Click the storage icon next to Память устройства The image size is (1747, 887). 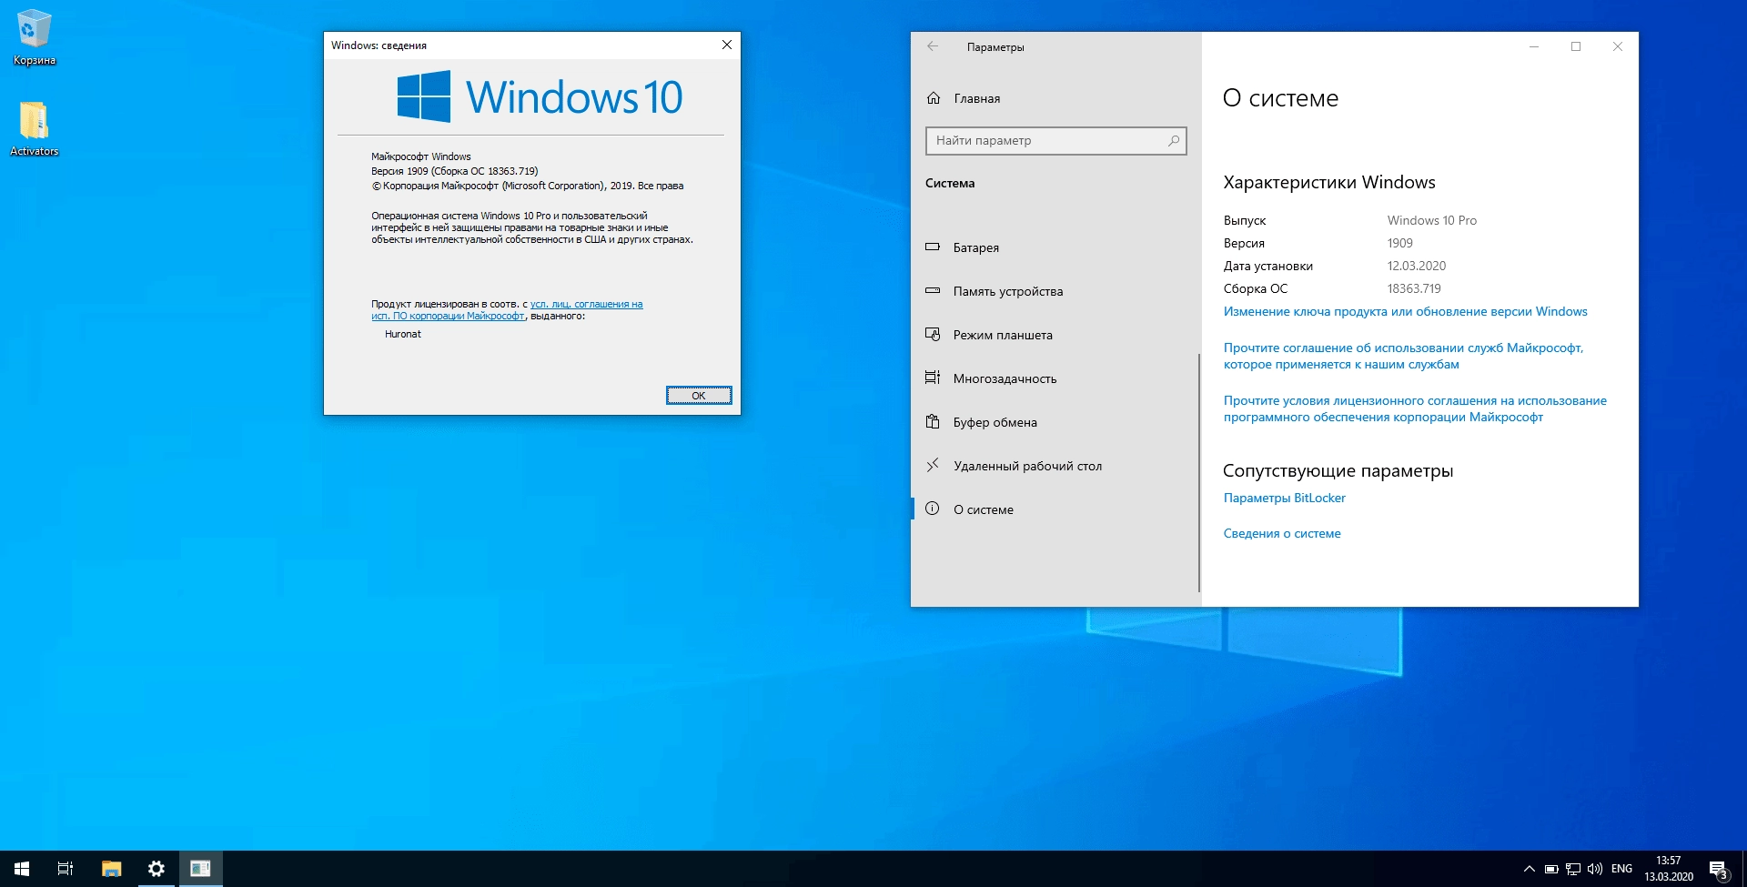(933, 291)
